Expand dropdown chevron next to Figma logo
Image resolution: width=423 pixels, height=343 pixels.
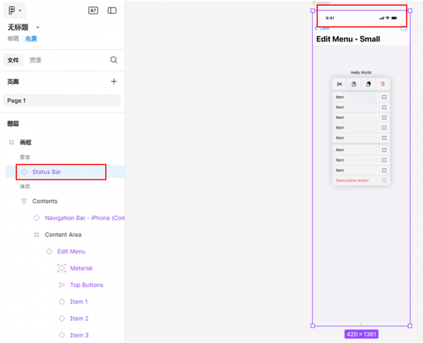pyautogui.click(x=20, y=11)
